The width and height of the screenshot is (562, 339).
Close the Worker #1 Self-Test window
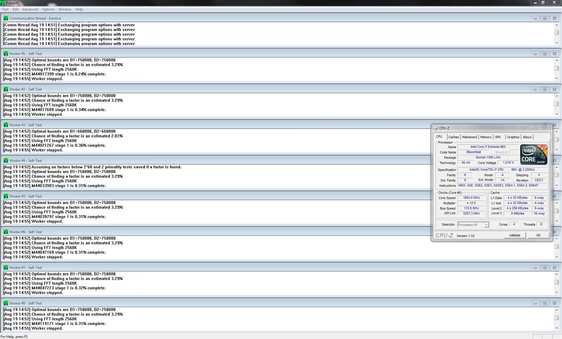pos(554,54)
